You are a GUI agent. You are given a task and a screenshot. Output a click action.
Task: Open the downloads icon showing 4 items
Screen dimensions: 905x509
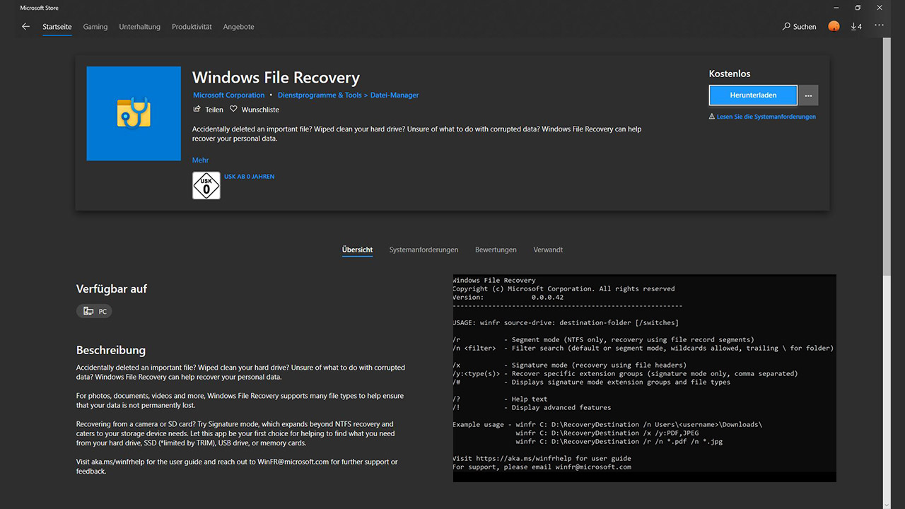tap(856, 26)
